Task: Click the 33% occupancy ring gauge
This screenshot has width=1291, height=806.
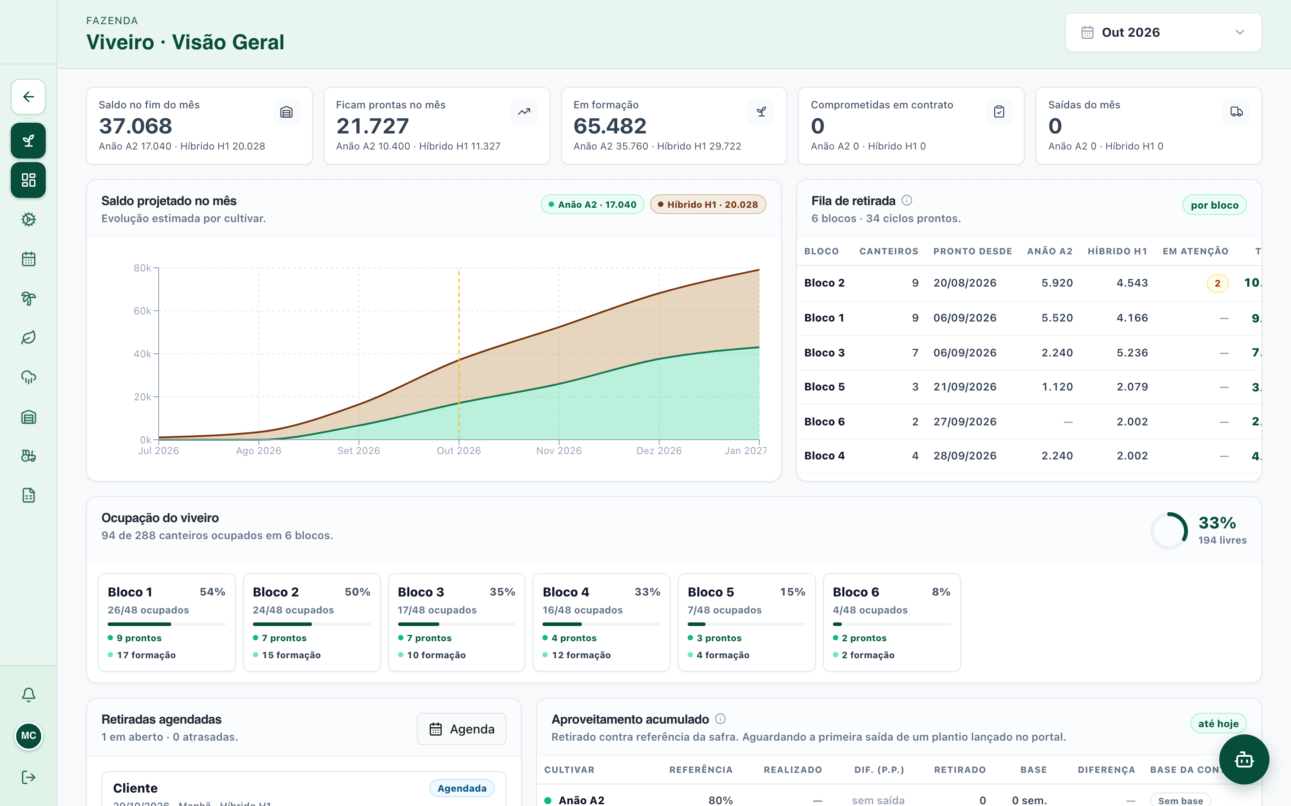Action: pyautogui.click(x=1169, y=531)
